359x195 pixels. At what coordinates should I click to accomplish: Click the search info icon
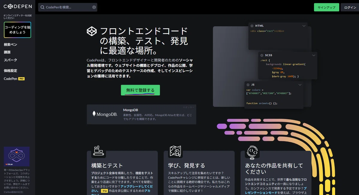(94, 7)
